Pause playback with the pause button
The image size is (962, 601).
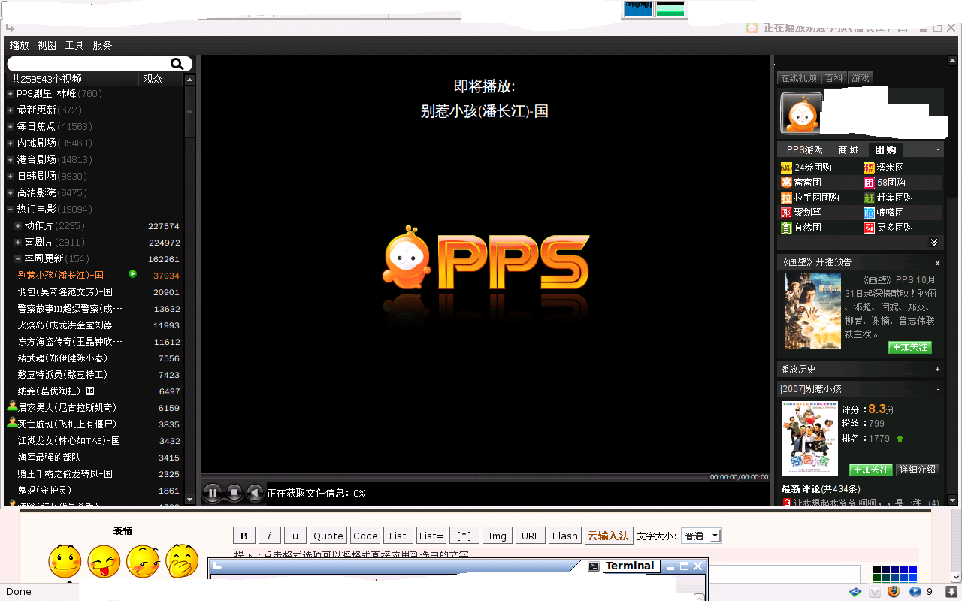click(x=213, y=493)
